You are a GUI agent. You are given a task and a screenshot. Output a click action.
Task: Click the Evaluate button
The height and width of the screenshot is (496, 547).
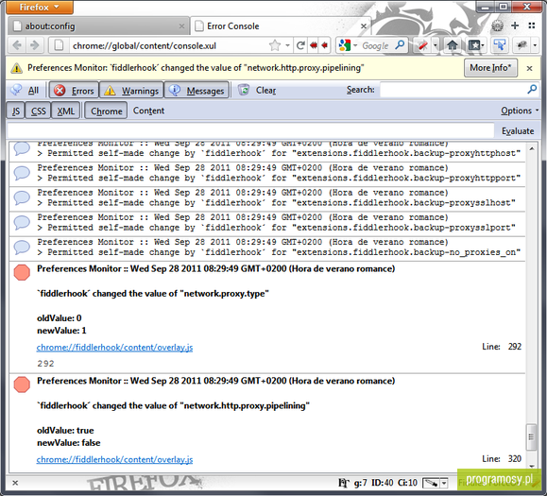(518, 130)
